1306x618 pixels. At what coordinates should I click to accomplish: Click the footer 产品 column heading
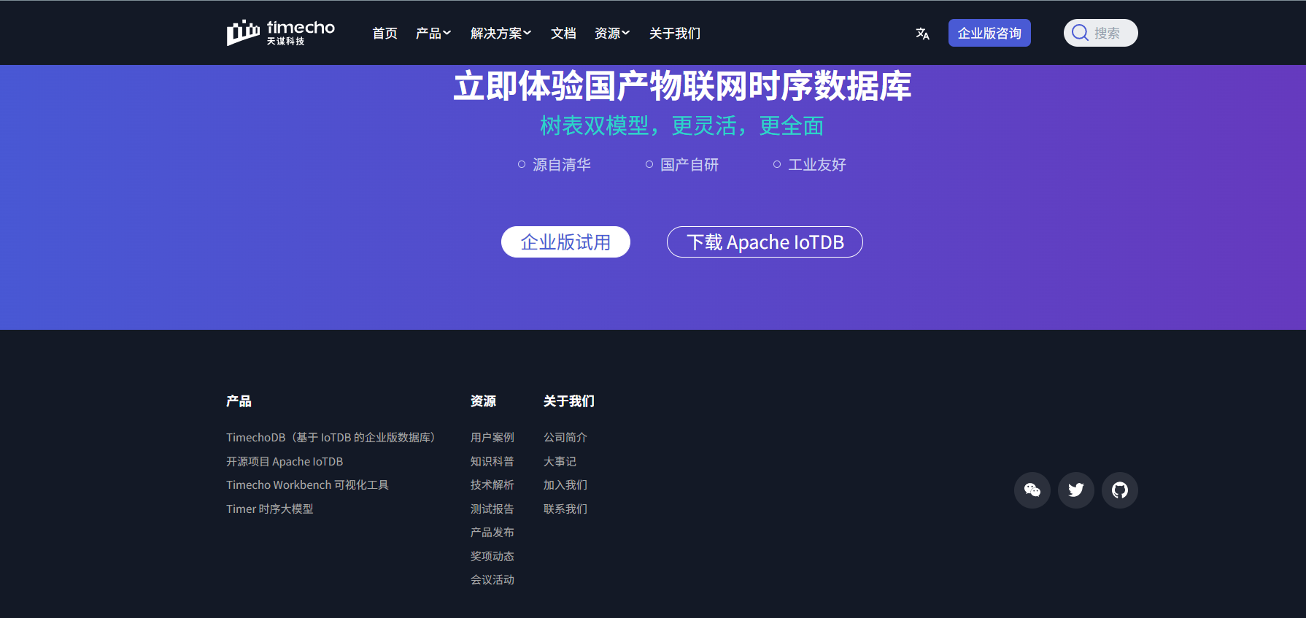pyautogui.click(x=239, y=401)
